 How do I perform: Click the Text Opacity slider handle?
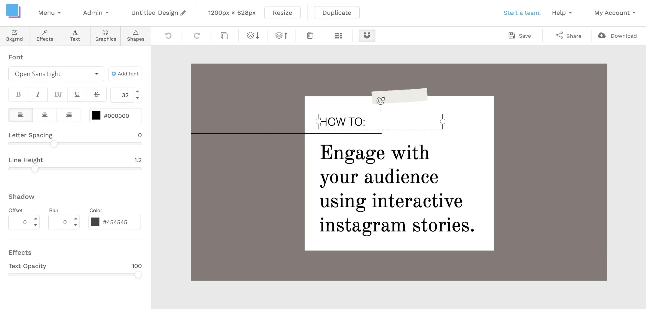(x=138, y=275)
